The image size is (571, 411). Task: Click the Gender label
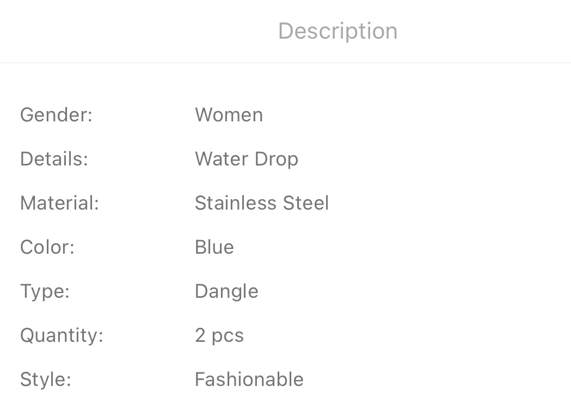56,115
